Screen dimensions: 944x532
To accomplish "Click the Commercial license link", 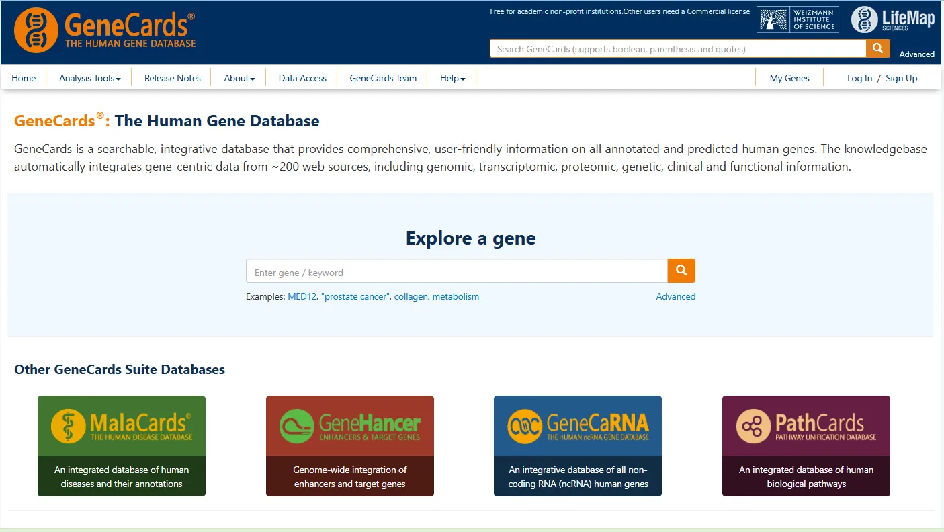I will pos(718,11).
